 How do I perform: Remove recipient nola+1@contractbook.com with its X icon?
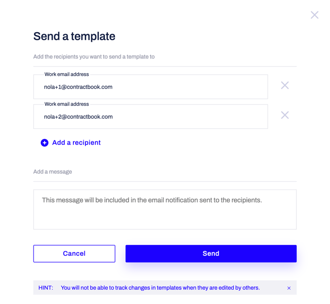click(x=285, y=85)
